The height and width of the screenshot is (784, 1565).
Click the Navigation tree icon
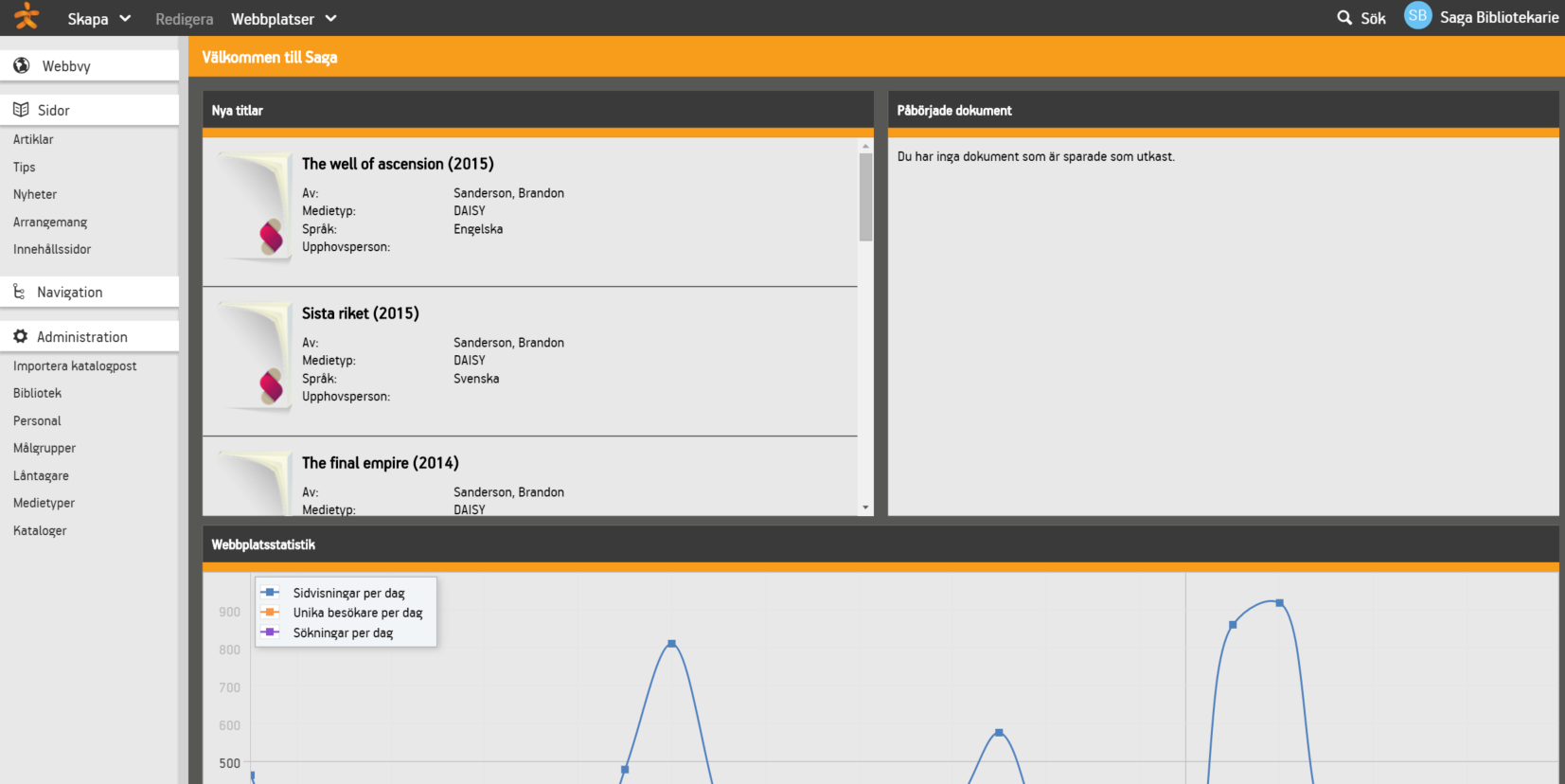click(x=19, y=292)
